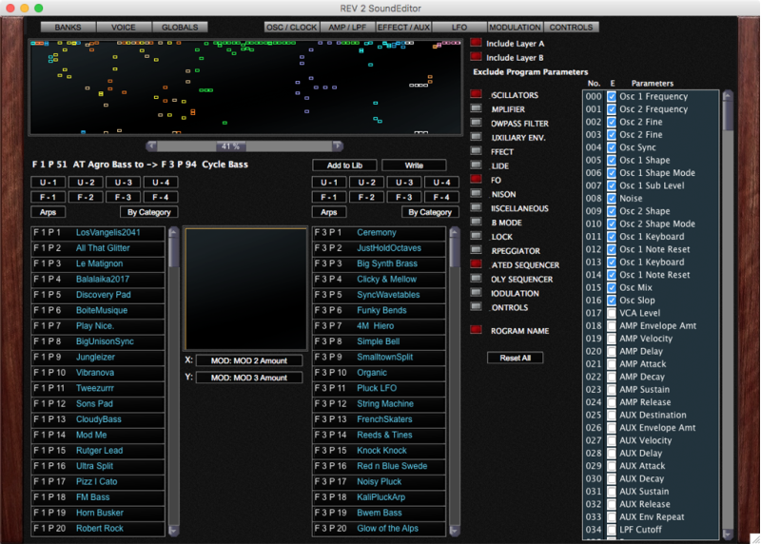Check the VCA Level parameter checkbox
Screen dimensions: 761x544
pos(612,313)
